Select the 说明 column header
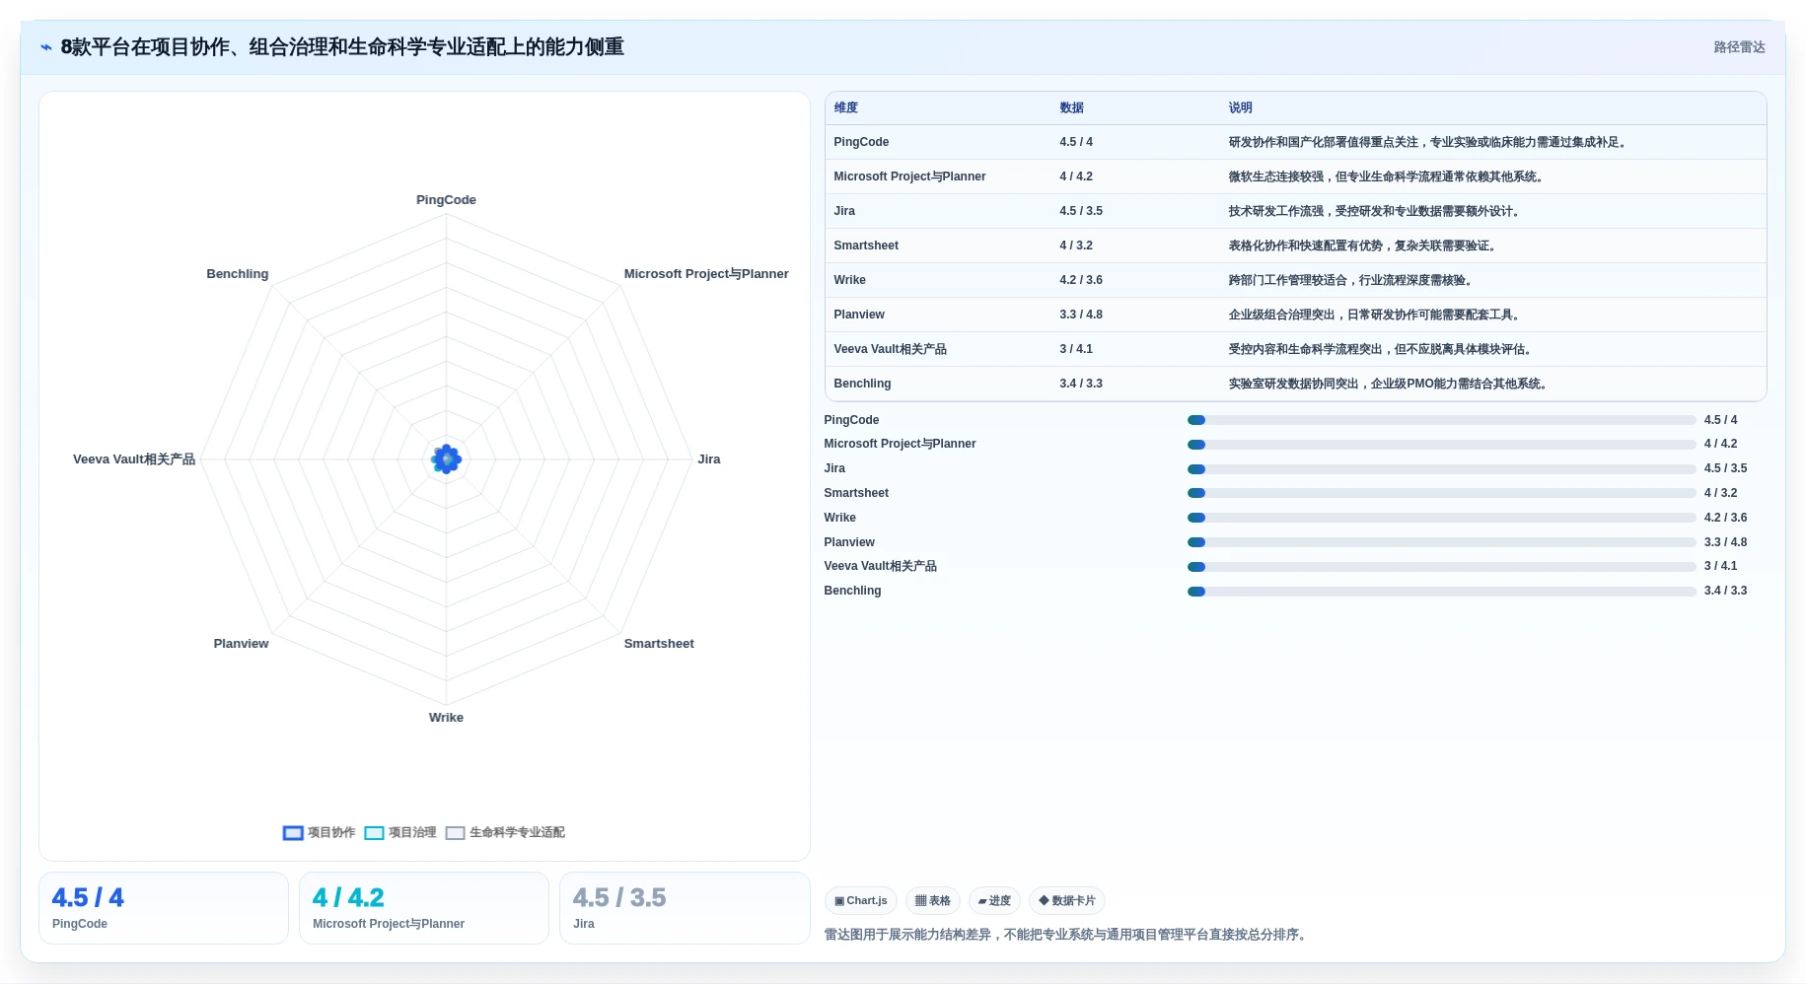The image size is (1806, 984). point(1240,108)
